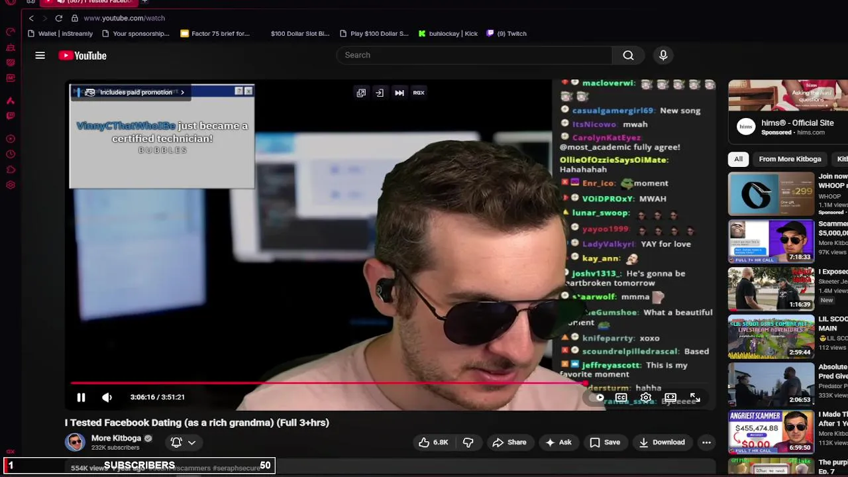Image resolution: width=848 pixels, height=477 pixels.
Task: Open the Play $100 Dollar S... bookmark
Action: [x=374, y=34]
